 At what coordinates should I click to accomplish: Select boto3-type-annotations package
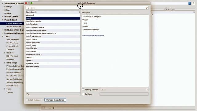[x=53, y=30]
